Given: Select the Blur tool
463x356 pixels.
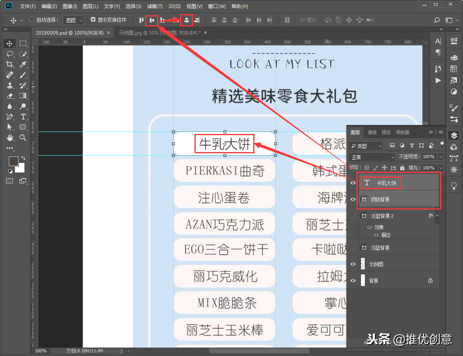Looking at the screenshot, I should point(10,106).
